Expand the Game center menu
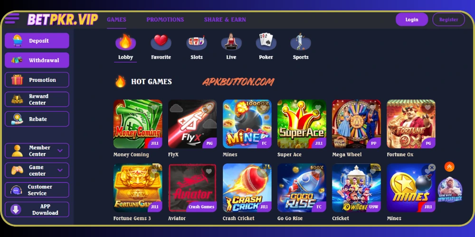475x237 pixels. point(37,170)
